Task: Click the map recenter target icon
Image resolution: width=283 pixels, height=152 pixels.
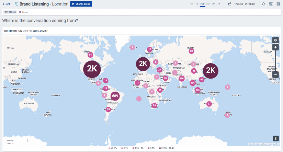Action: (x=275, y=40)
